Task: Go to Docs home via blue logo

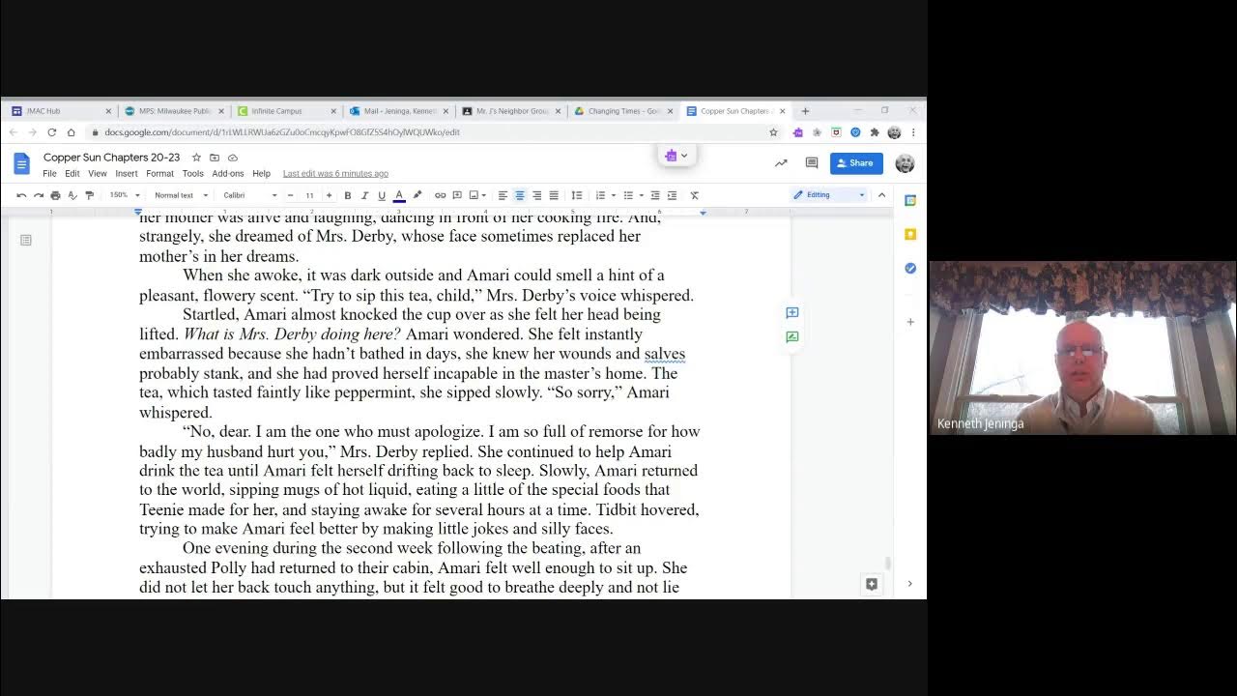Action: (21, 163)
